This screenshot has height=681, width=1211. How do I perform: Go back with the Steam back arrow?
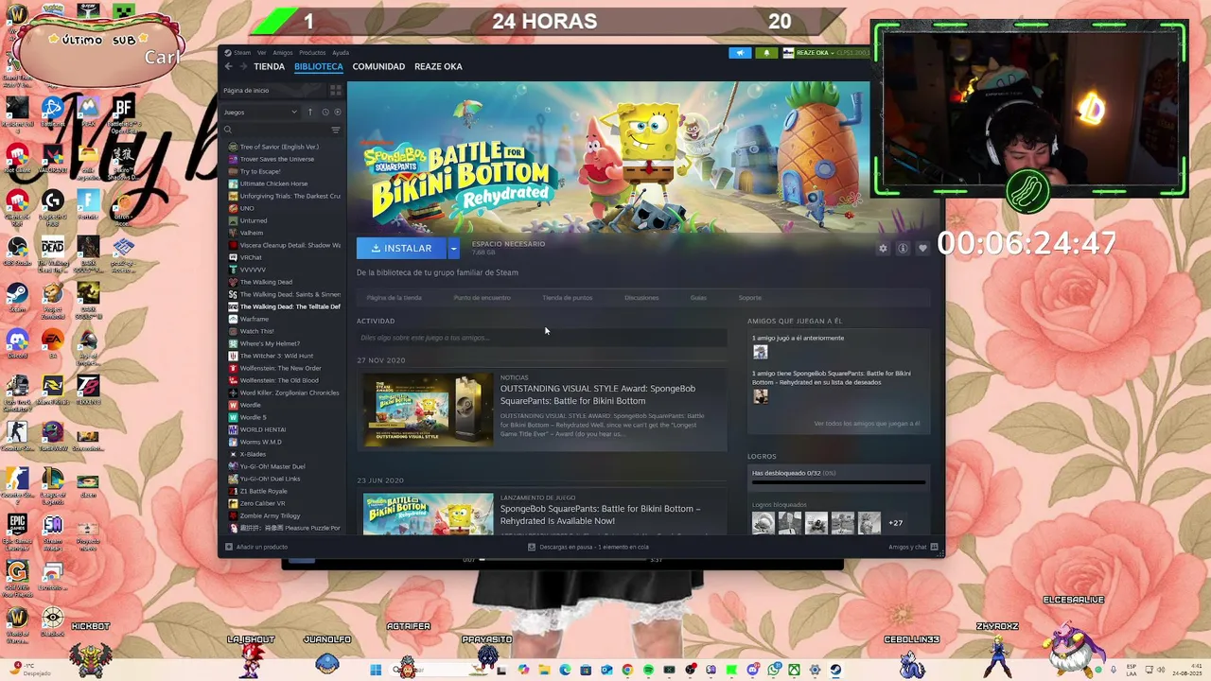coord(228,66)
